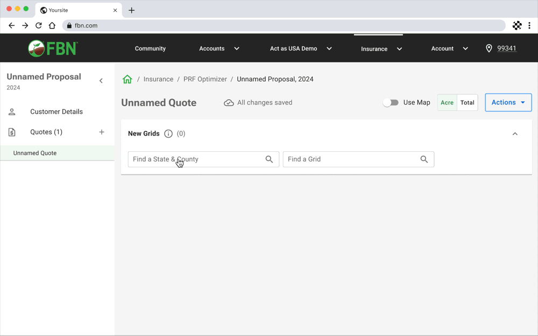The image size is (538, 336).
Task: Click the Unnamed Quote heading
Action: point(159,102)
